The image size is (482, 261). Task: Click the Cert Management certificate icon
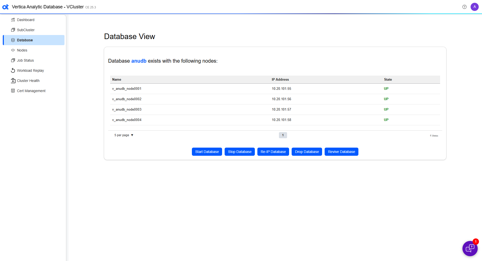click(x=13, y=91)
